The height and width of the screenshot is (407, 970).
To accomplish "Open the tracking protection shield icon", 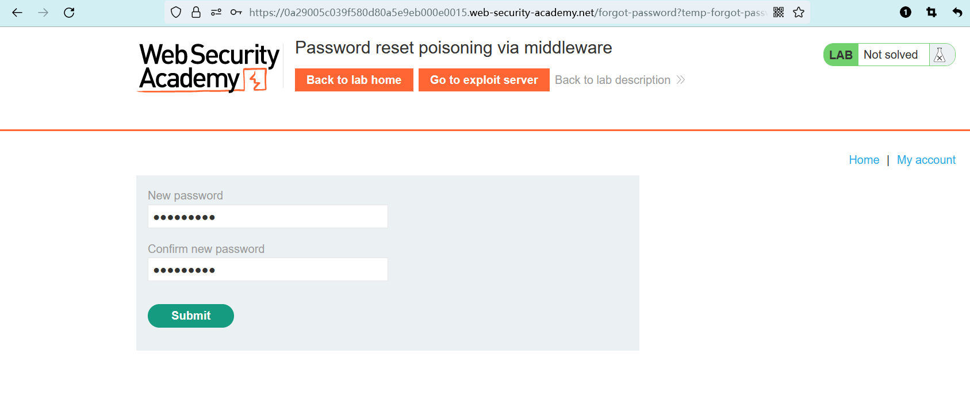I will click(177, 13).
